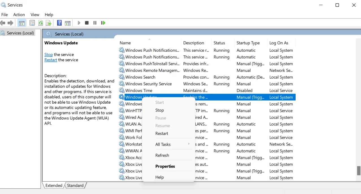This screenshot has height=194, width=361.
Task: Click the gear icon in the Services (Local) header
Action: (49, 34)
